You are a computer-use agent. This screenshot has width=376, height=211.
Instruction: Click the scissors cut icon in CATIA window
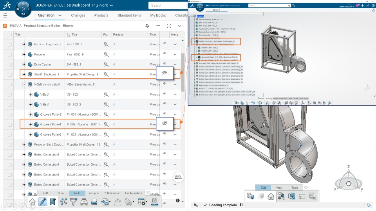pos(237,103)
